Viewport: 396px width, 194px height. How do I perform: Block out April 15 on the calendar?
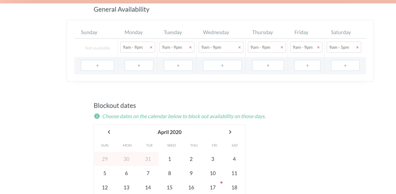(x=170, y=187)
